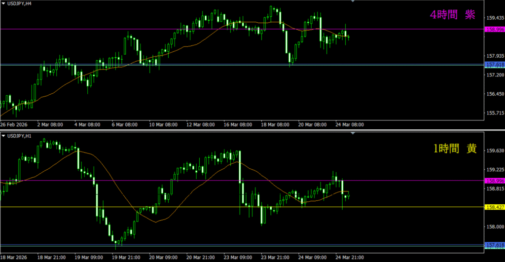Viewport: 505px width, 262px height.
Task: Select the blue 157.618 price tag on H1 chart
Action: pos(495,245)
